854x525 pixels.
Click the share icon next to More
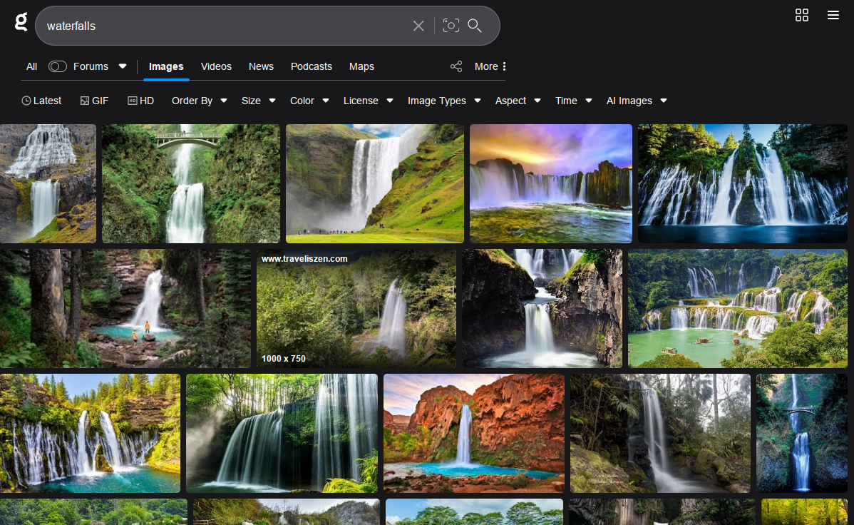[456, 66]
